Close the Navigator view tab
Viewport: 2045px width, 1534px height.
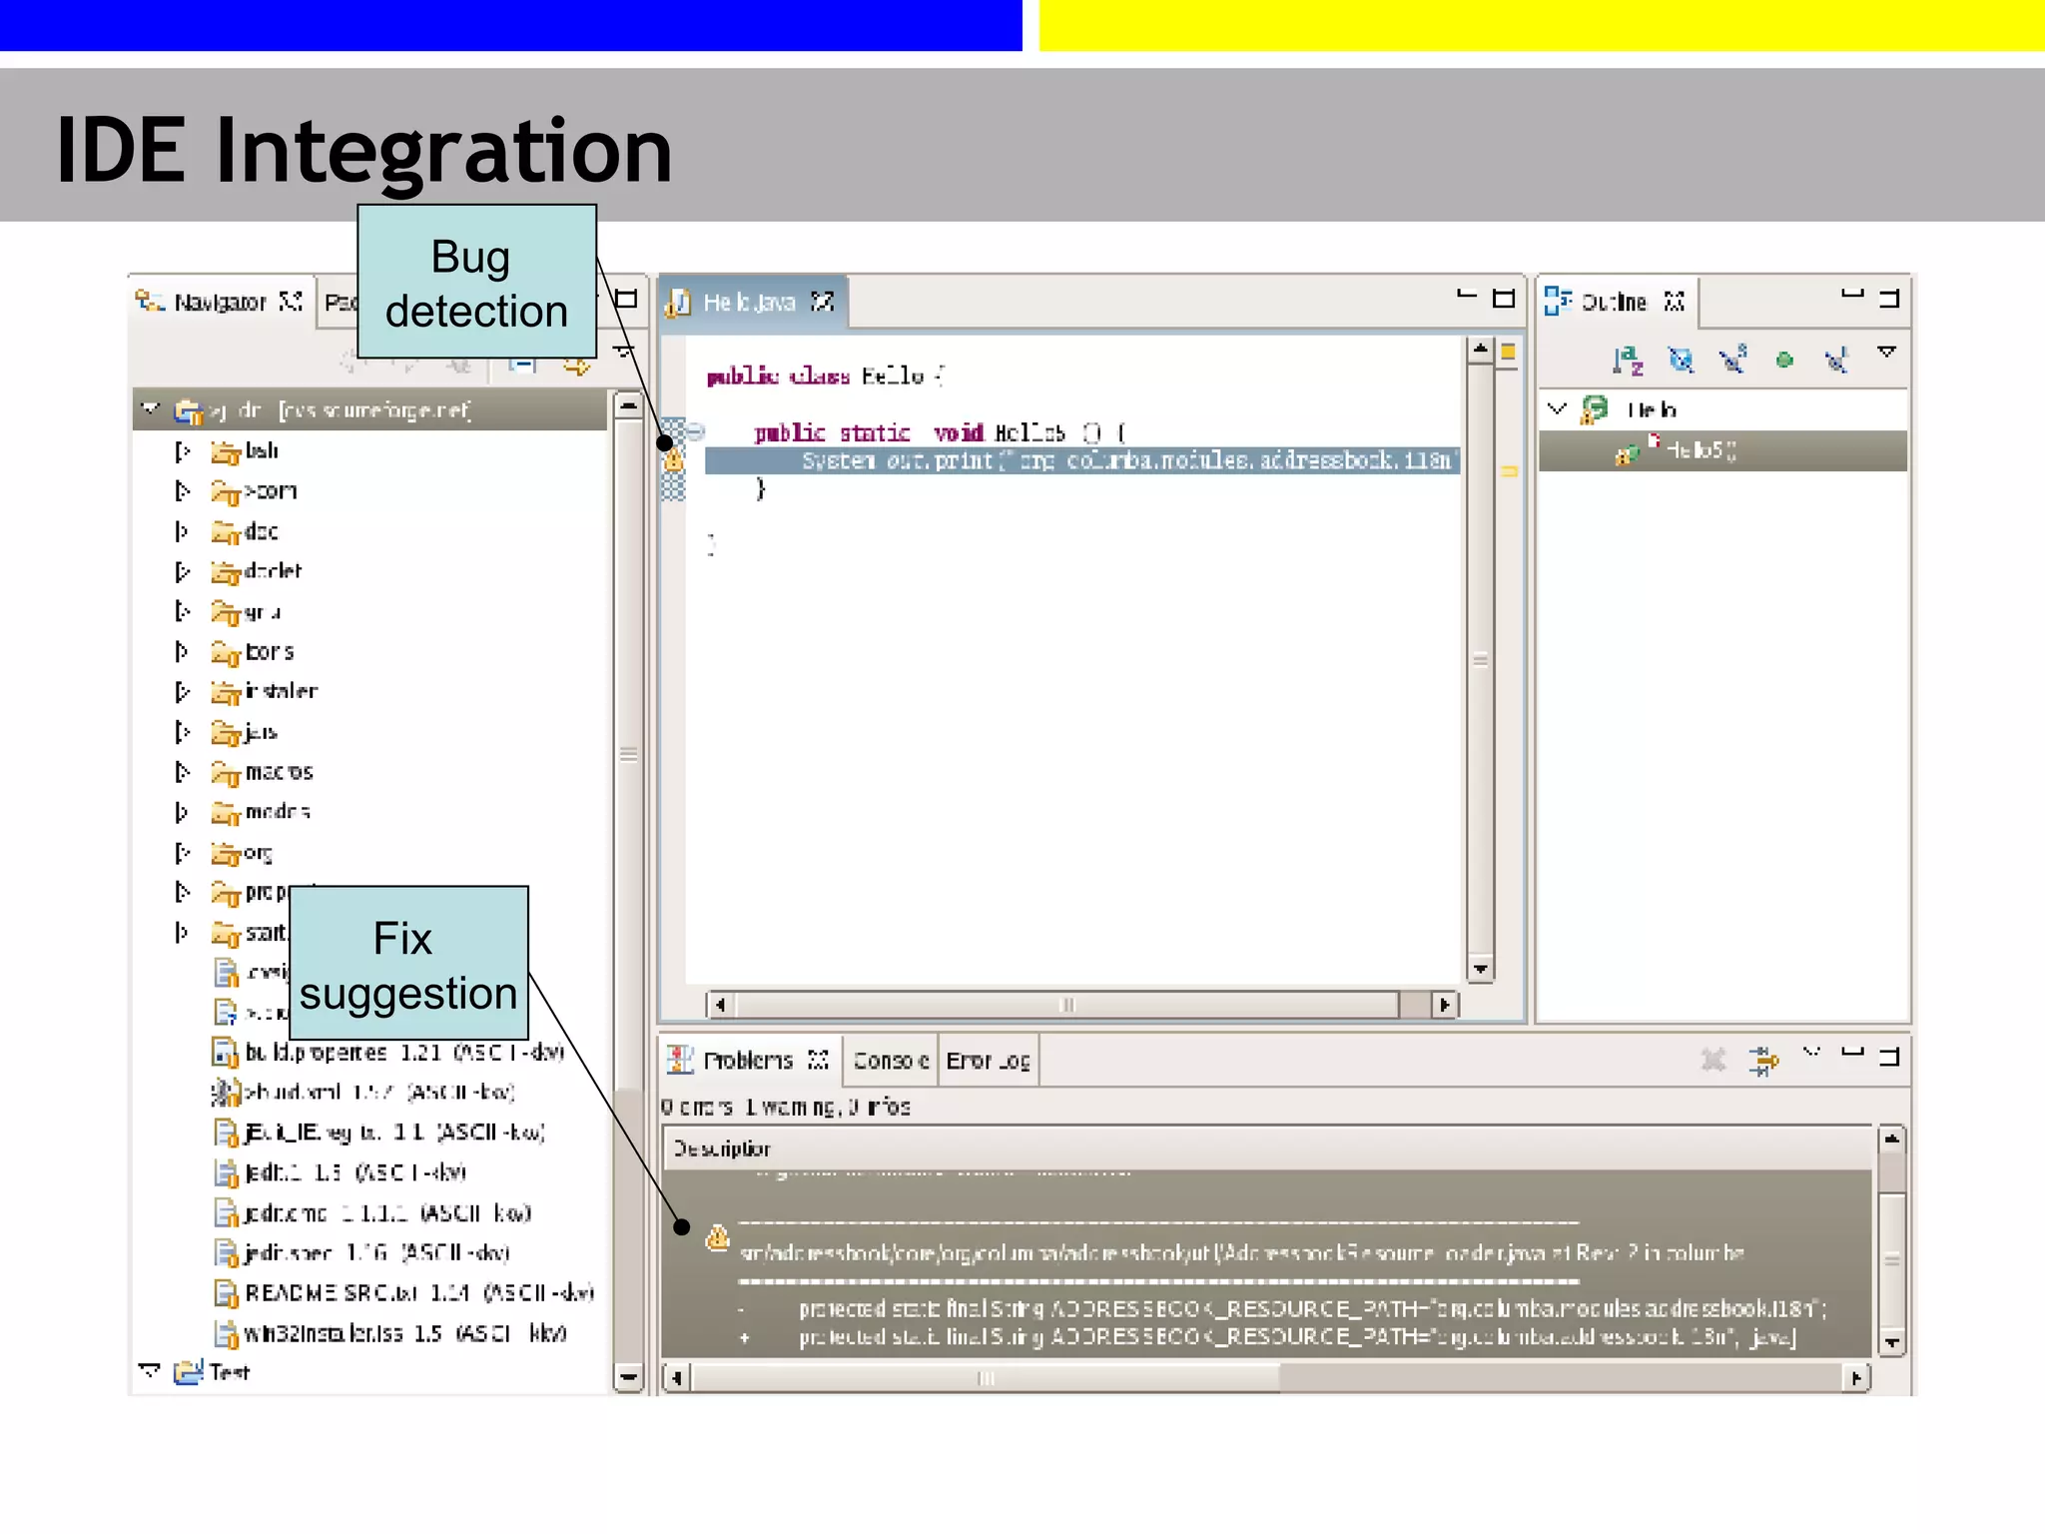pos(291,301)
